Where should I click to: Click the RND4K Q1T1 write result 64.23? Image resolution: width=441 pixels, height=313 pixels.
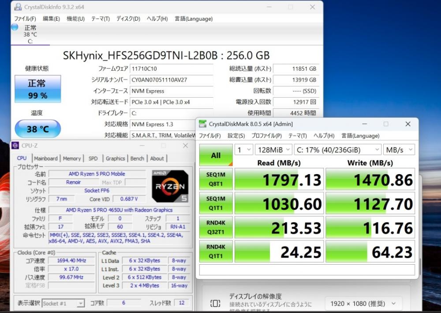[x=370, y=251]
